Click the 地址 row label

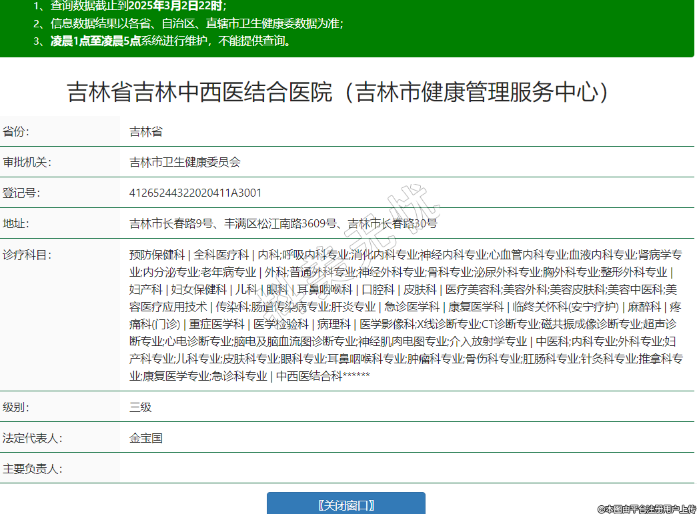tap(17, 223)
